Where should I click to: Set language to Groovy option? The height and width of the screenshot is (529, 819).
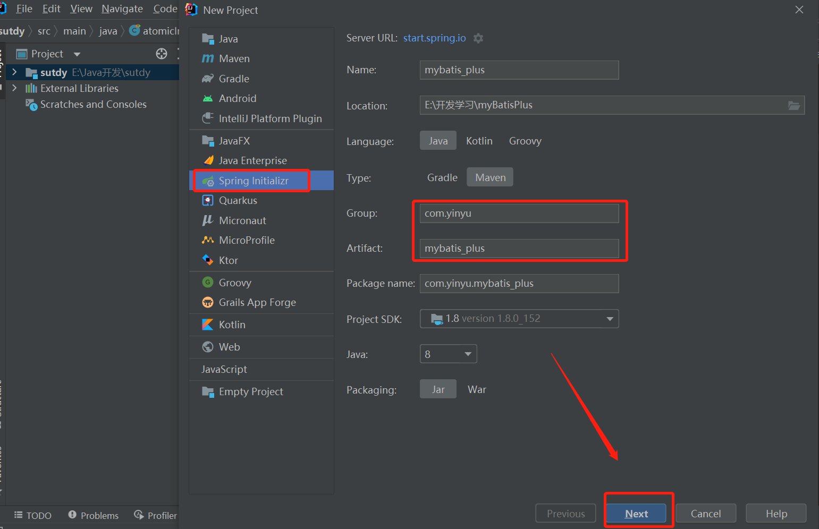[x=525, y=141]
